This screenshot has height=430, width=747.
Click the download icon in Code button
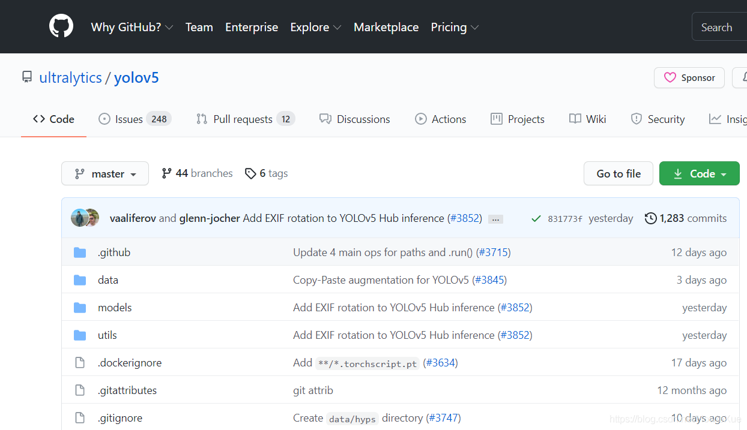point(678,174)
